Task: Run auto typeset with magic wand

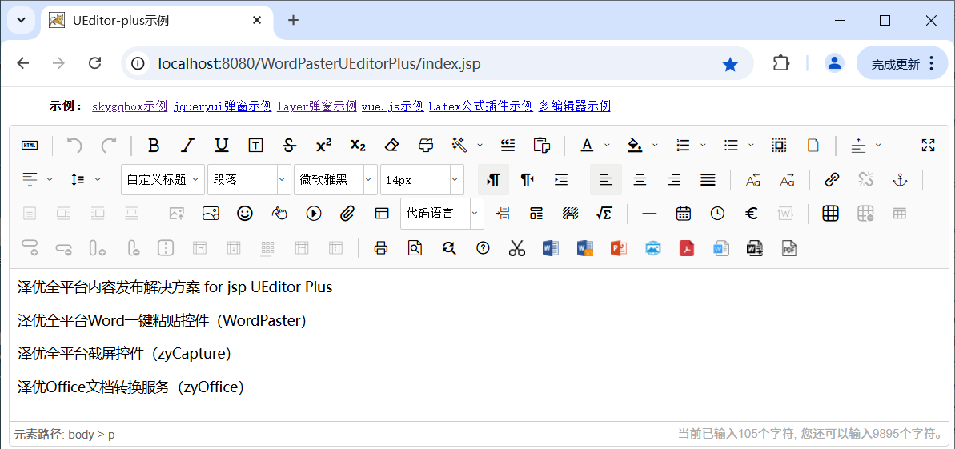Action: click(459, 145)
